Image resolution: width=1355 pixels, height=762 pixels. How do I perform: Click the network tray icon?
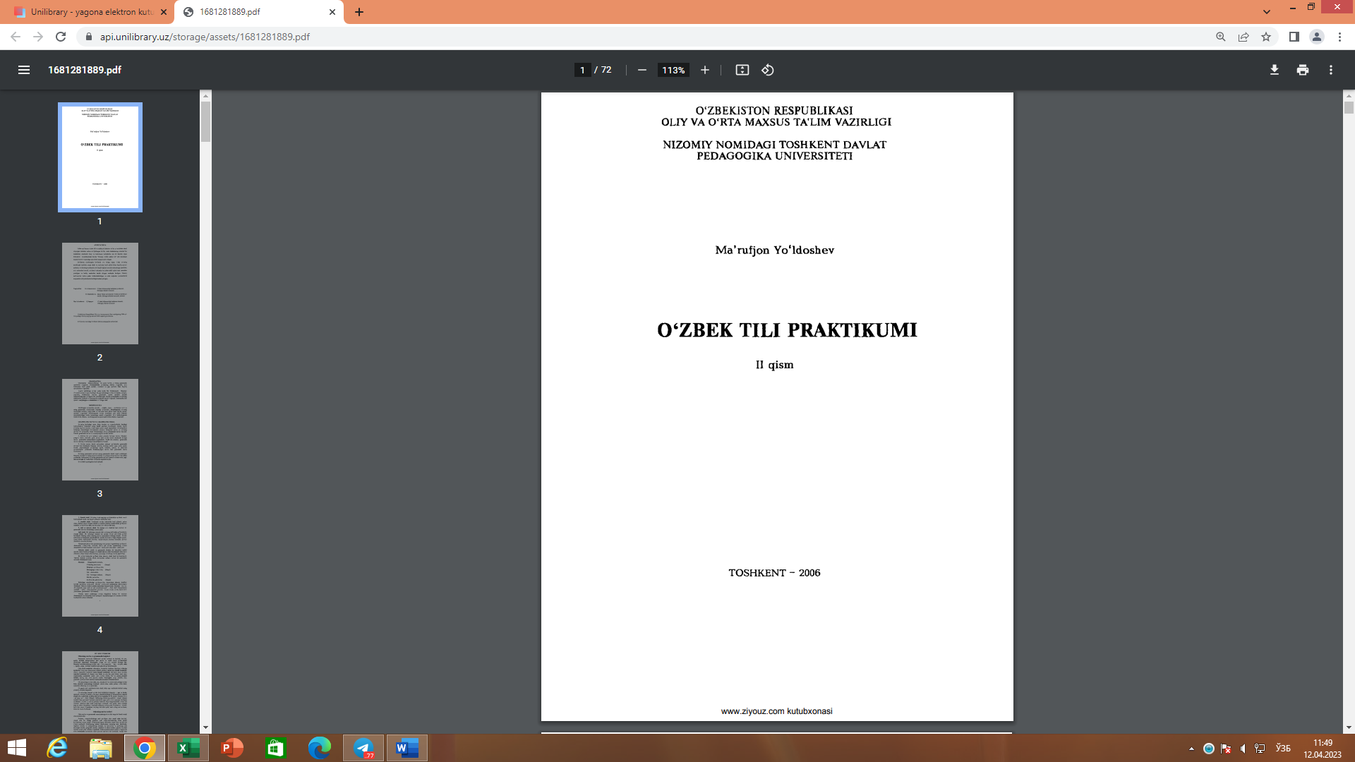coord(1260,749)
